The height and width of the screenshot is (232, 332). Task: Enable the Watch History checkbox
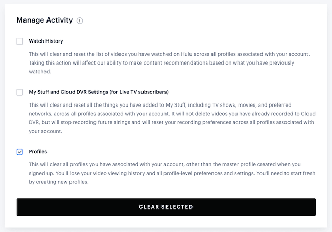(20, 41)
